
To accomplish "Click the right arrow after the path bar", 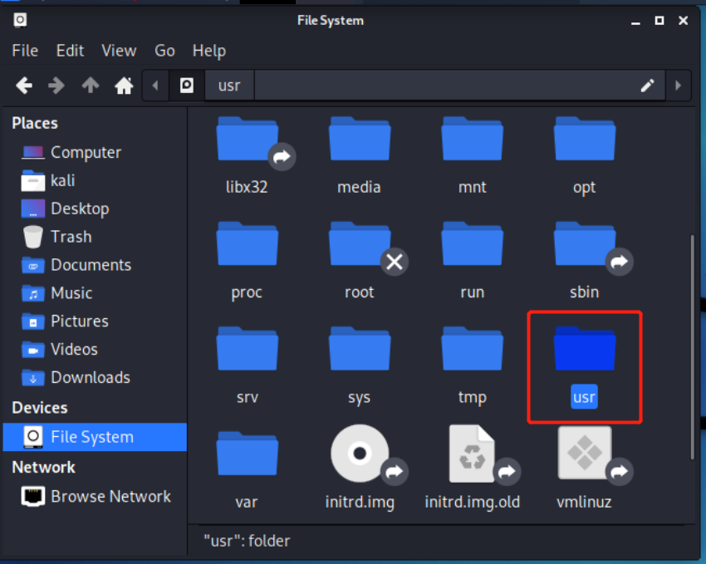I will tap(679, 86).
